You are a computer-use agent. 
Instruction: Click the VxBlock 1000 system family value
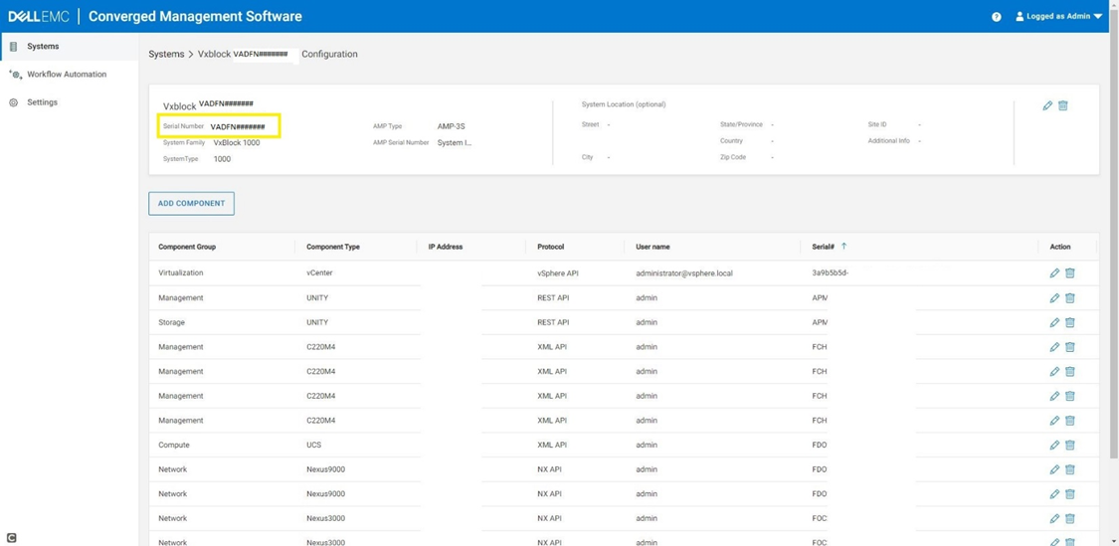pos(237,143)
